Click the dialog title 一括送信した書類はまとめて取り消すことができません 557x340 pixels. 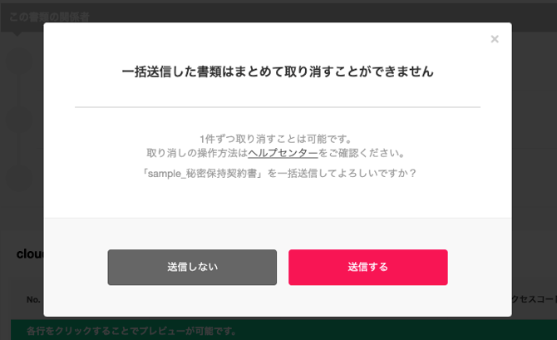[x=278, y=71]
